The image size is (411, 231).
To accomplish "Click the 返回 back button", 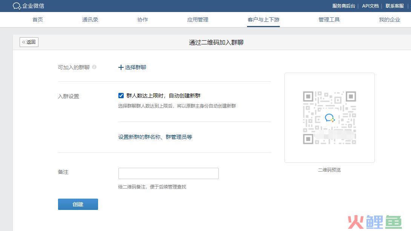I will [29, 42].
